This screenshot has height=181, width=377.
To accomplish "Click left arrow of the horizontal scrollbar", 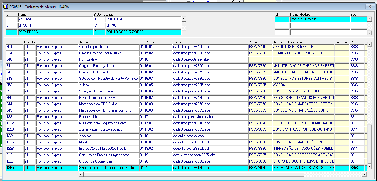I will click(x=81, y=174).
